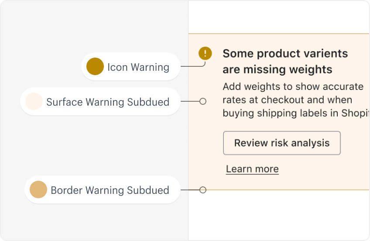Select the Surface Warning Subdued color swatch

34,101
